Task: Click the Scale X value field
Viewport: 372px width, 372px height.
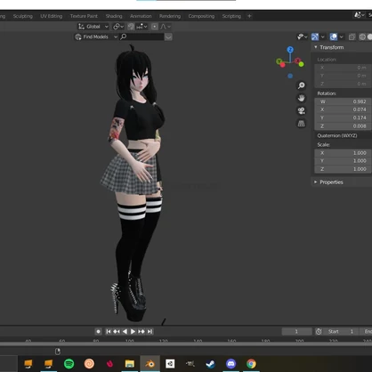Action: pyautogui.click(x=343, y=153)
